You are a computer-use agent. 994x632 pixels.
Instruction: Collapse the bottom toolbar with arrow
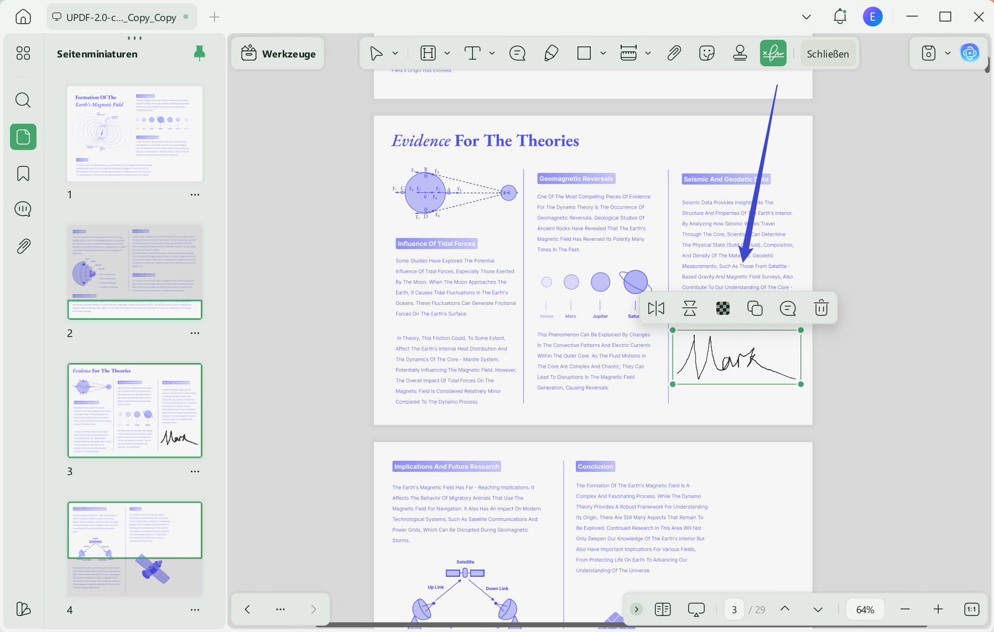point(637,609)
